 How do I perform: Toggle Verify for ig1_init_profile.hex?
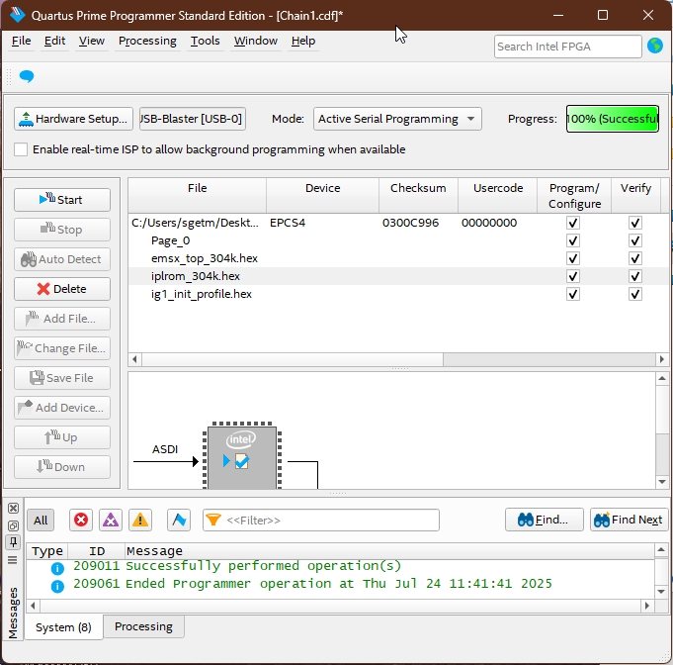coord(635,294)
